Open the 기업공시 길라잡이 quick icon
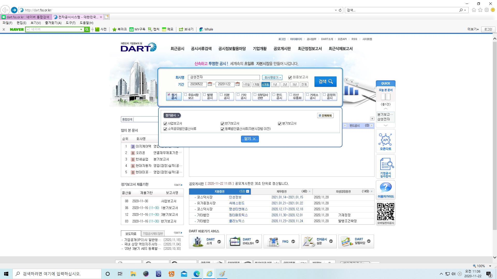 point(386,167)
